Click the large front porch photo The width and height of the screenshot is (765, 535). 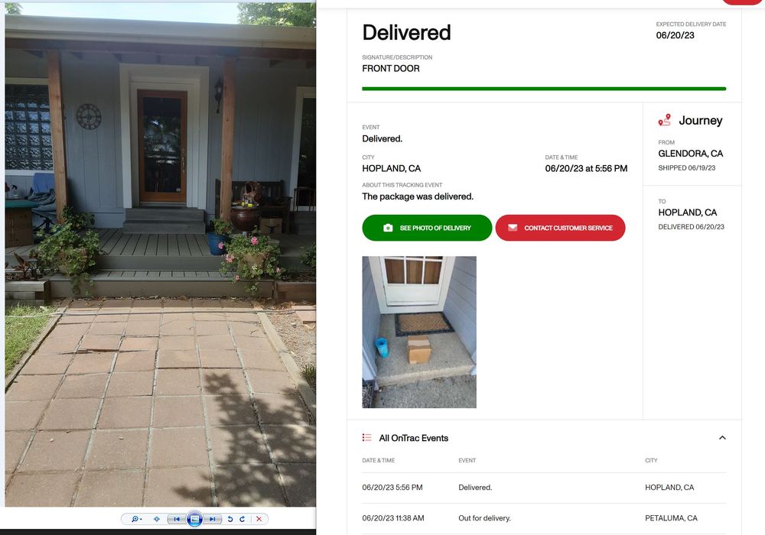point(161,255)
